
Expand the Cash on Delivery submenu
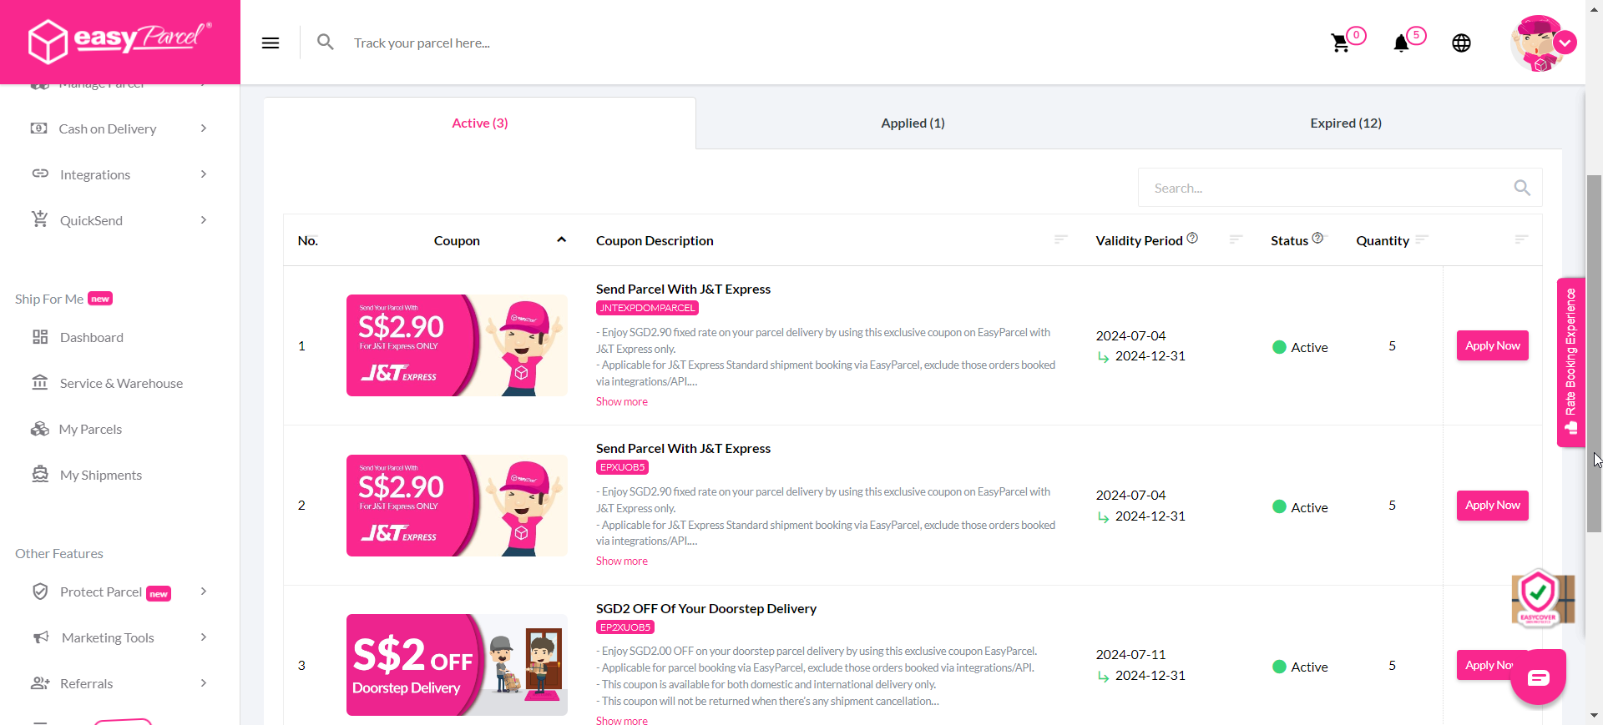(x=204, y=128)
